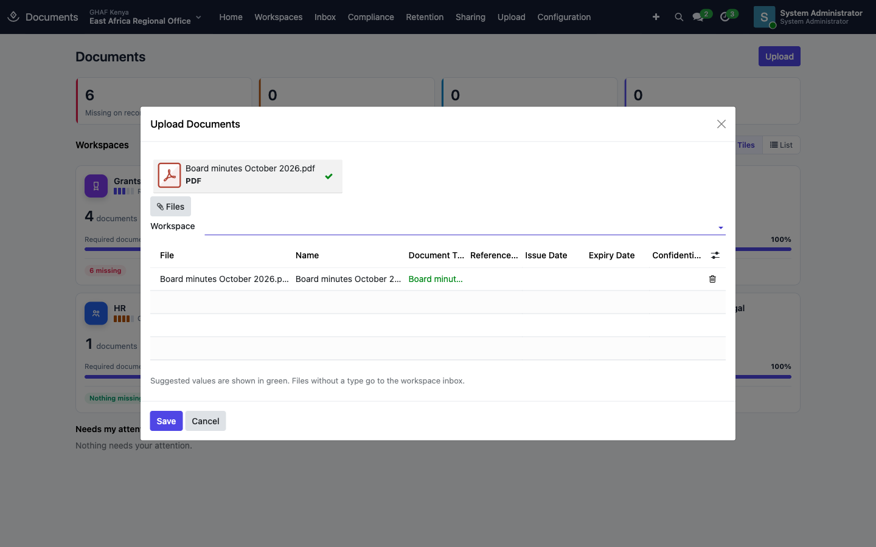876x547 pixels.
Task: Click the Issue Date cell of Board minutes row
Action: click(x=552, y=279)
